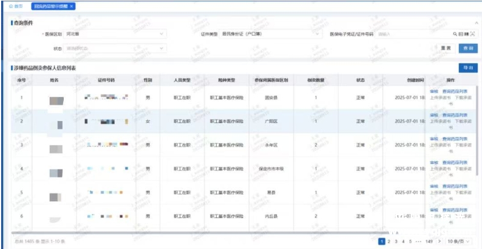Go to page 2 in pagination
The image size is (482, 249).
389,241
